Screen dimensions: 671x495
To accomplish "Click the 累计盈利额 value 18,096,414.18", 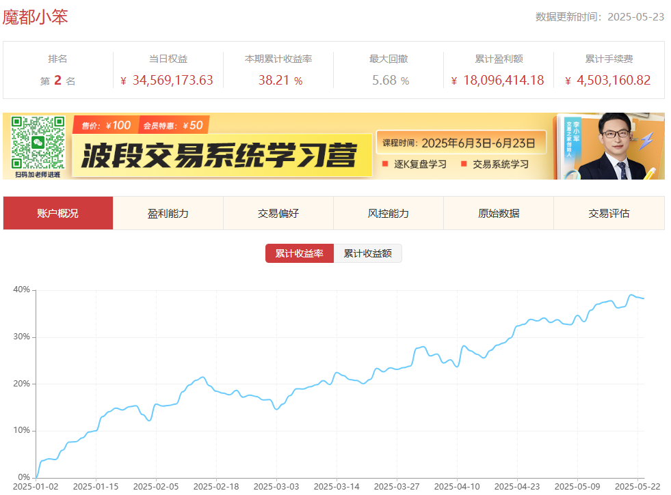I will click(x=498, y=81).
